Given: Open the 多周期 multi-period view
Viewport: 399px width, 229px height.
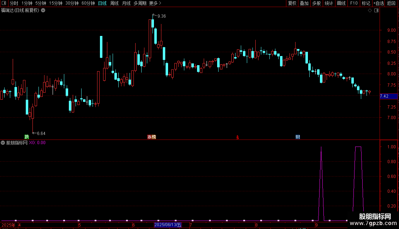Looking at the screenshot, I should 140,3.
